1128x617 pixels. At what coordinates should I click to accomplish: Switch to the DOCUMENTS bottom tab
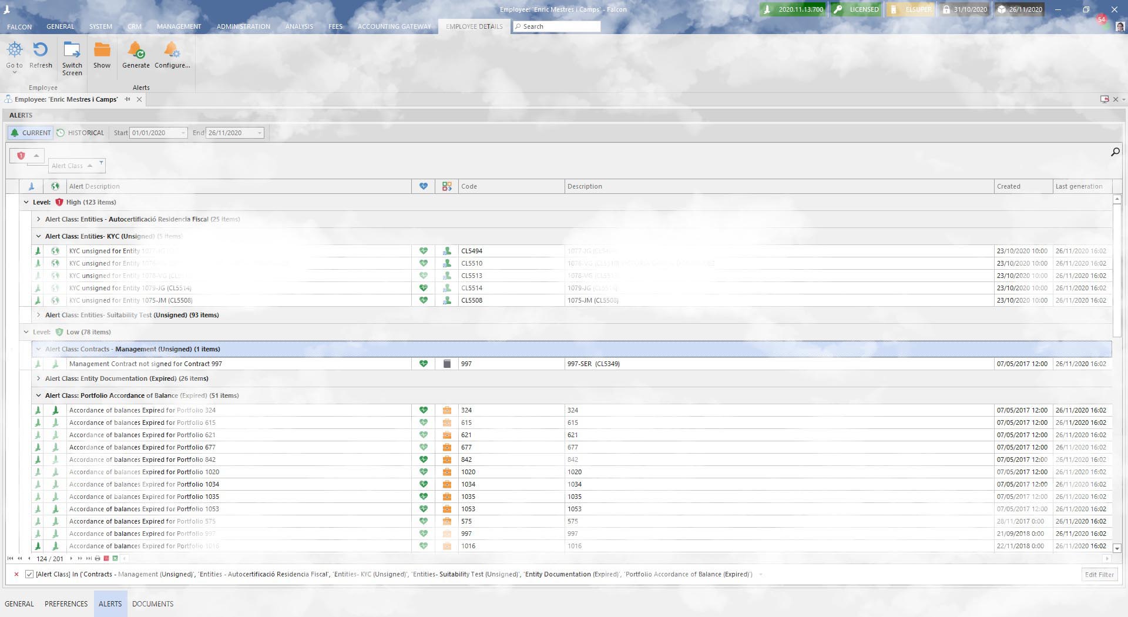pos(153,604)
